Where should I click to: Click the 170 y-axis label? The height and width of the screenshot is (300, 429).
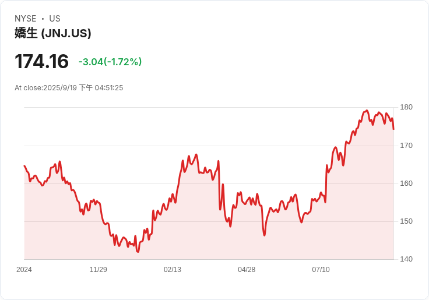(406, 145)
